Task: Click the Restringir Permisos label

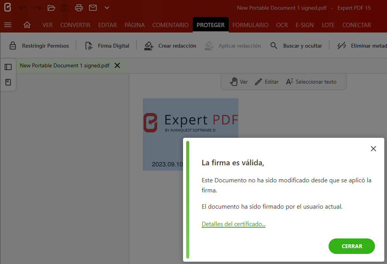Action: click(x=45, y=46)
